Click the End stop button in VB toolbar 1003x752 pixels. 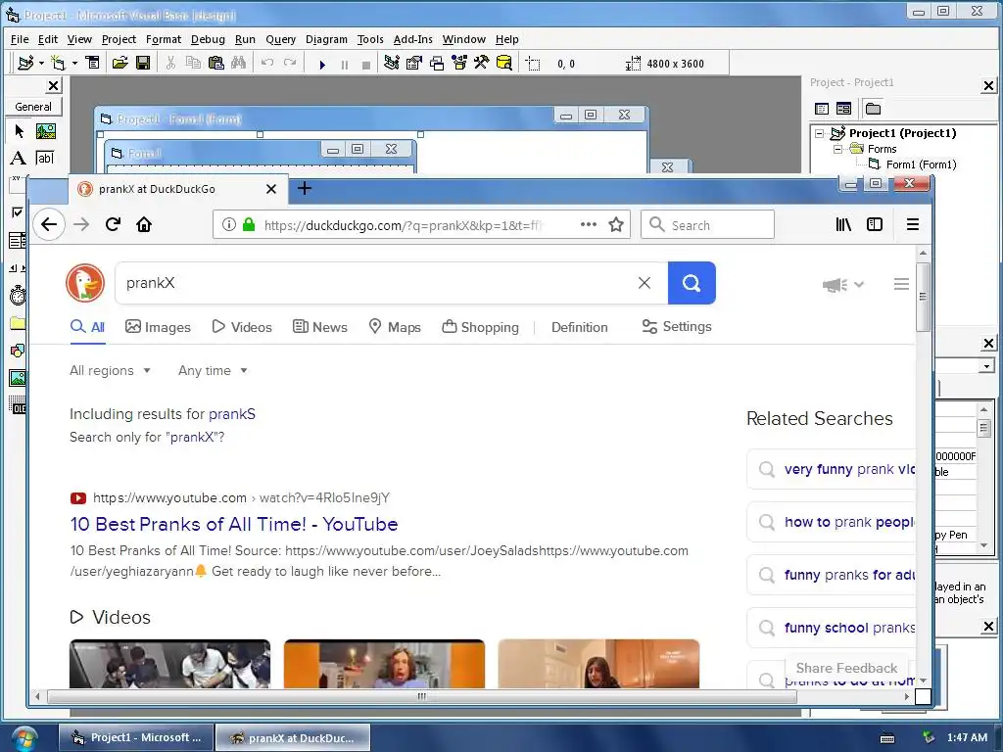click(366, 64)
